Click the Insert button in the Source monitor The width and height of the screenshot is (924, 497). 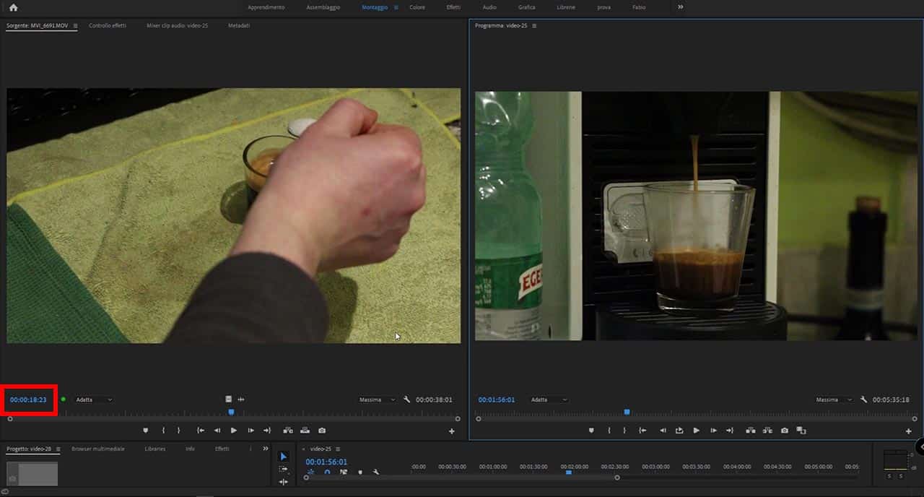pos(288,431)
